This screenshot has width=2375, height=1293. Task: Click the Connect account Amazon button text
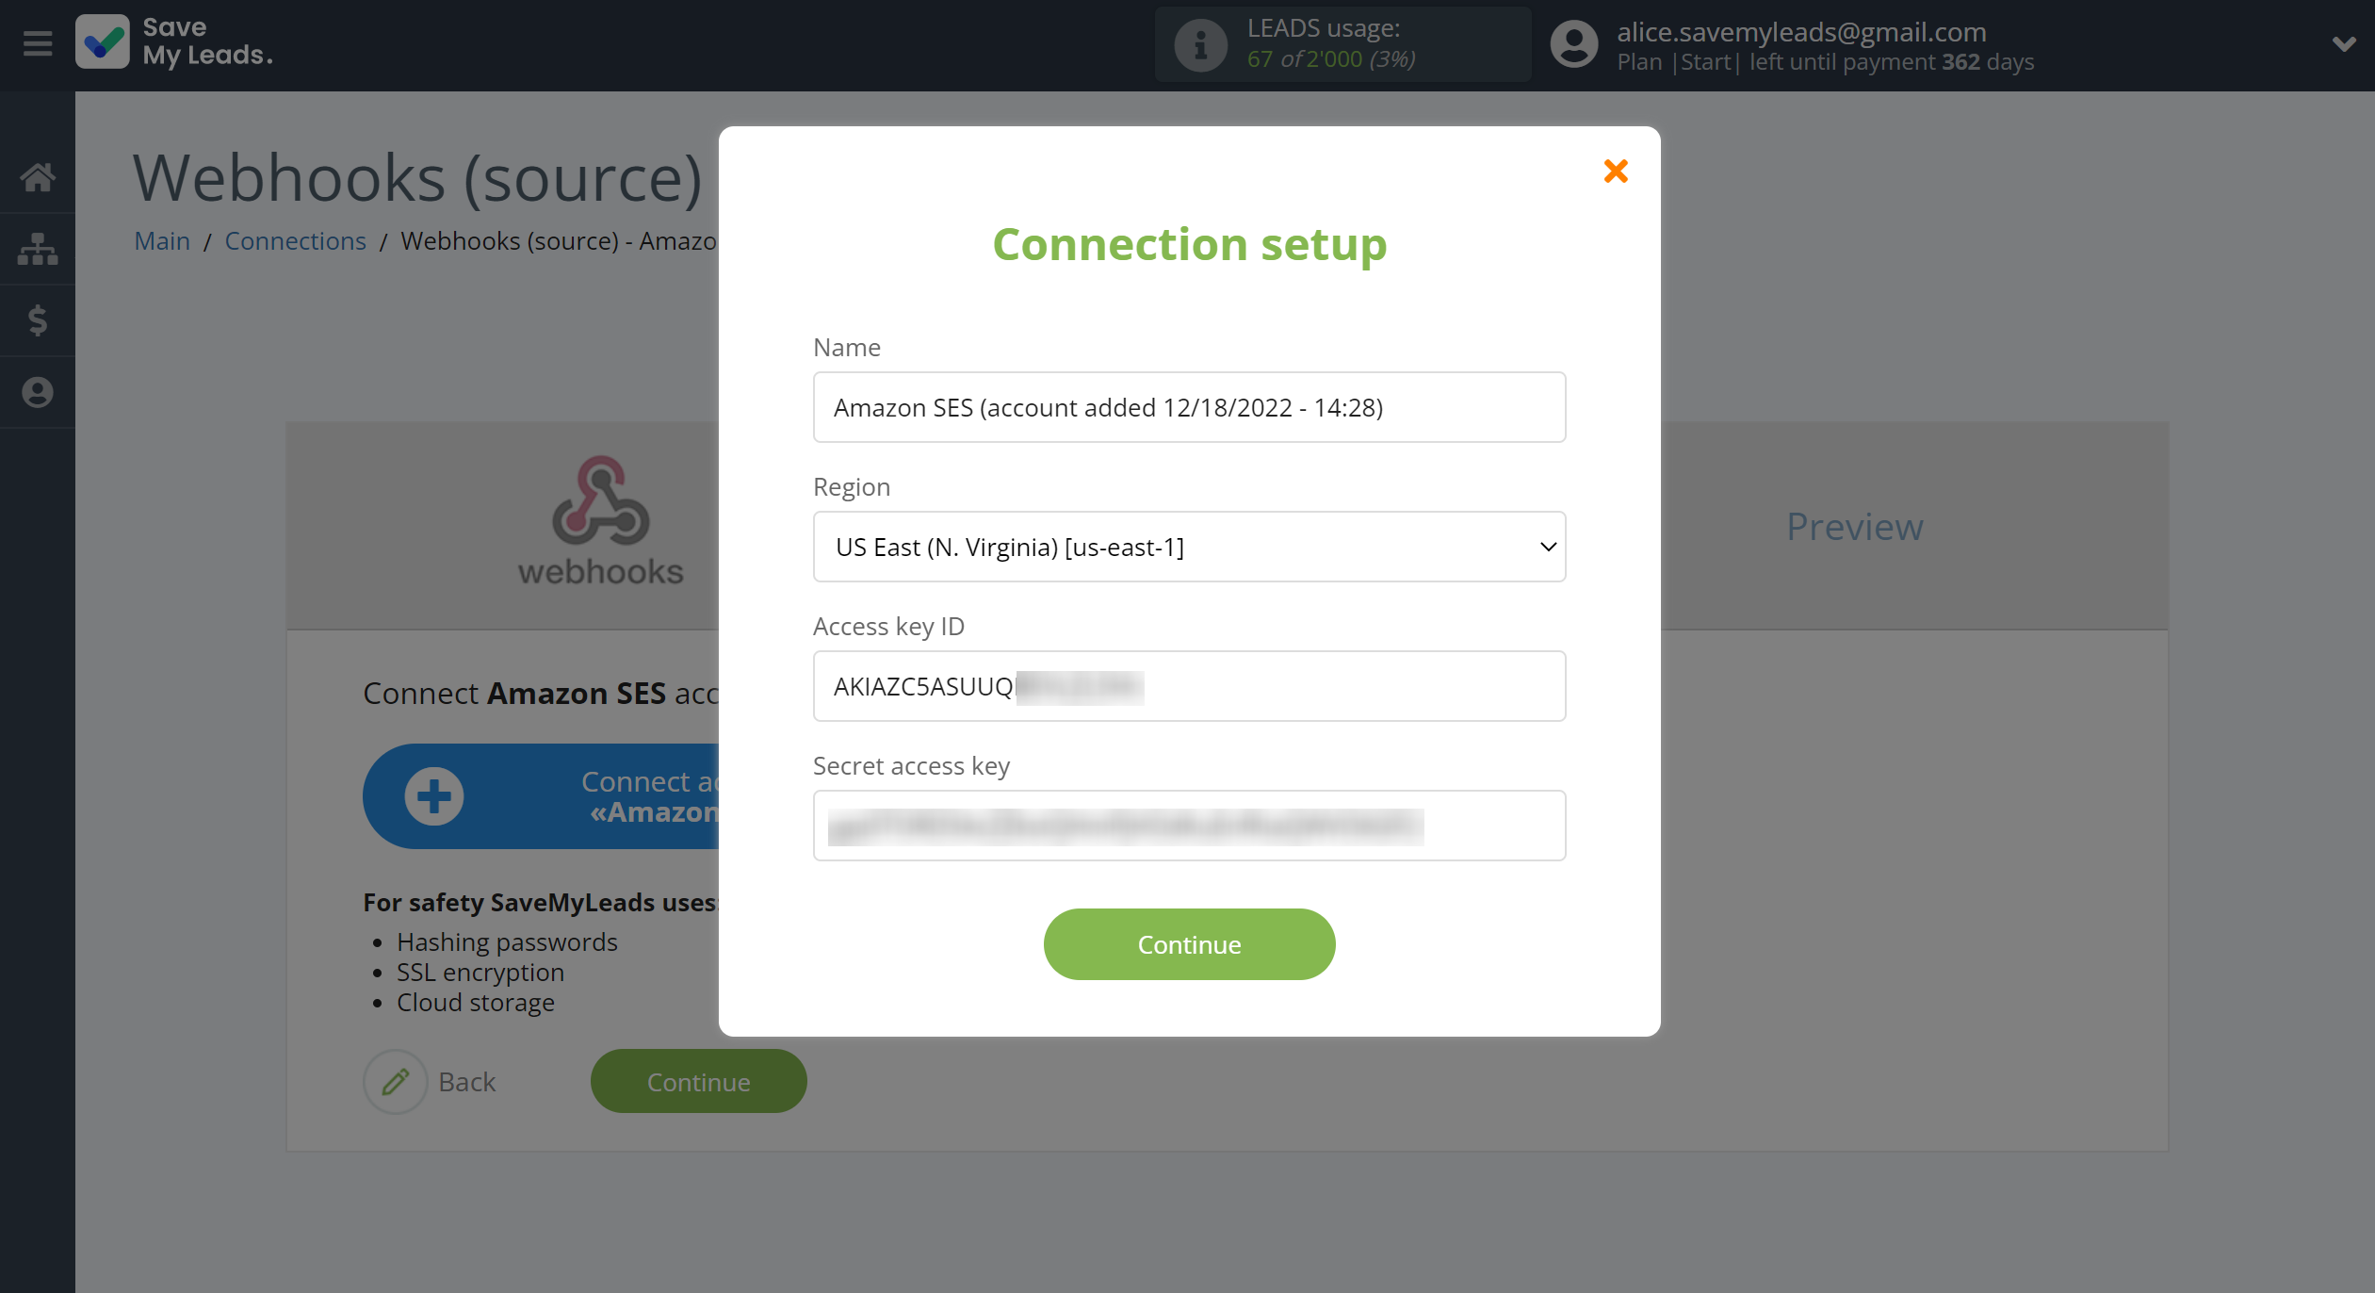(x=650, y=796)
